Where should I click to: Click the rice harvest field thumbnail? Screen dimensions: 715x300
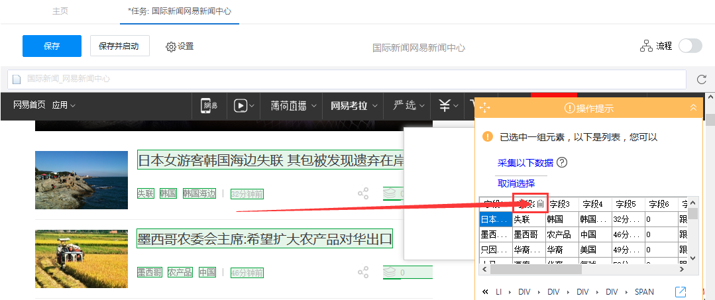(x=82, y=259)
